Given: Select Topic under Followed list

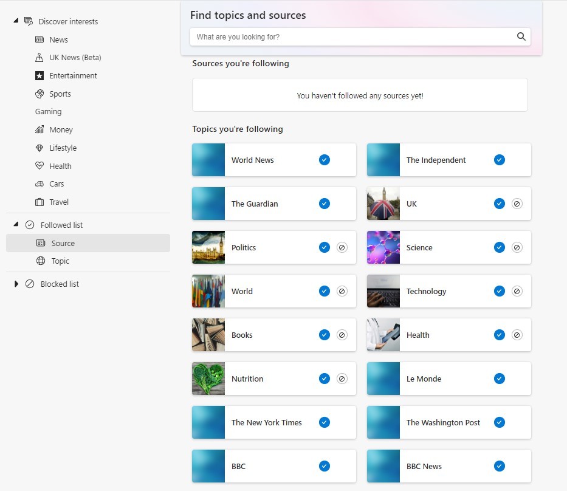Looking at the screenshot, I should click(88, 261).
